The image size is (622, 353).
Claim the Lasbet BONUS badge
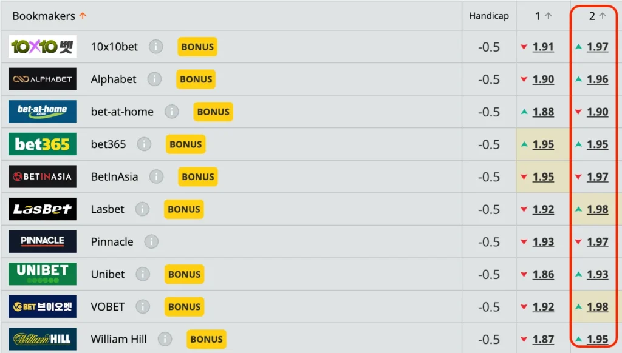coord(183,209)
